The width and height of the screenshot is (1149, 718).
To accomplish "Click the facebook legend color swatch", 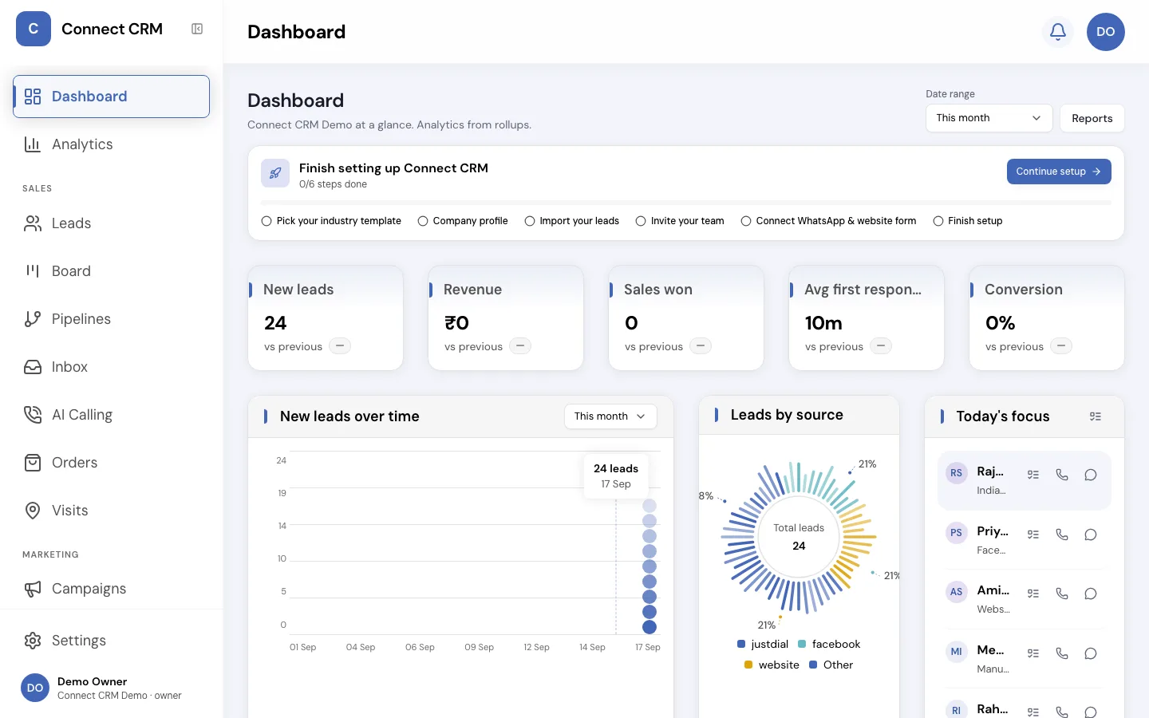I will (x=802, y=644).
